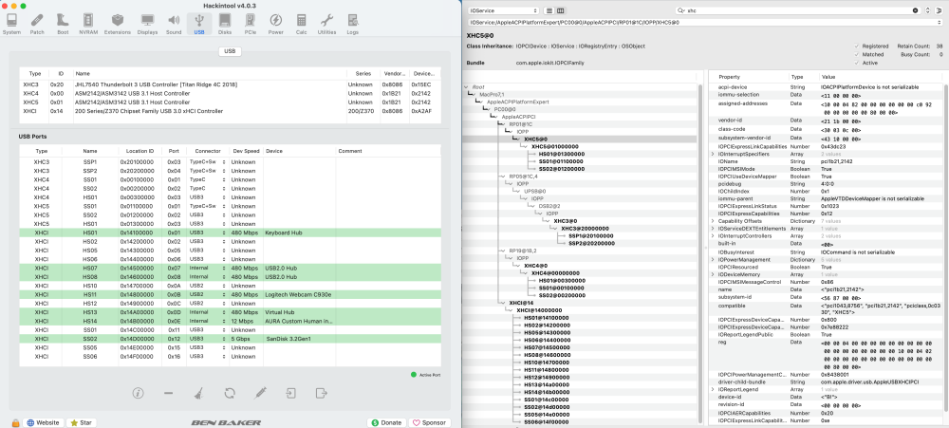This screenshot has height=428, width=949.
Task: Select the USB segmented tab label
Action: 230,51
